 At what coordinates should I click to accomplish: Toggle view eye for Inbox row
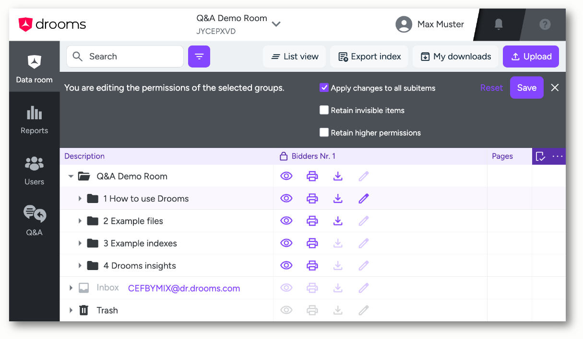pyautogui.click(x=286, y=288)
